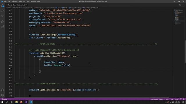Click the split editor icon

click(180, 5)
